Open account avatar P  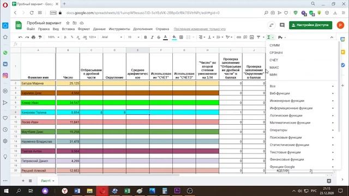(x=340, y=25)
